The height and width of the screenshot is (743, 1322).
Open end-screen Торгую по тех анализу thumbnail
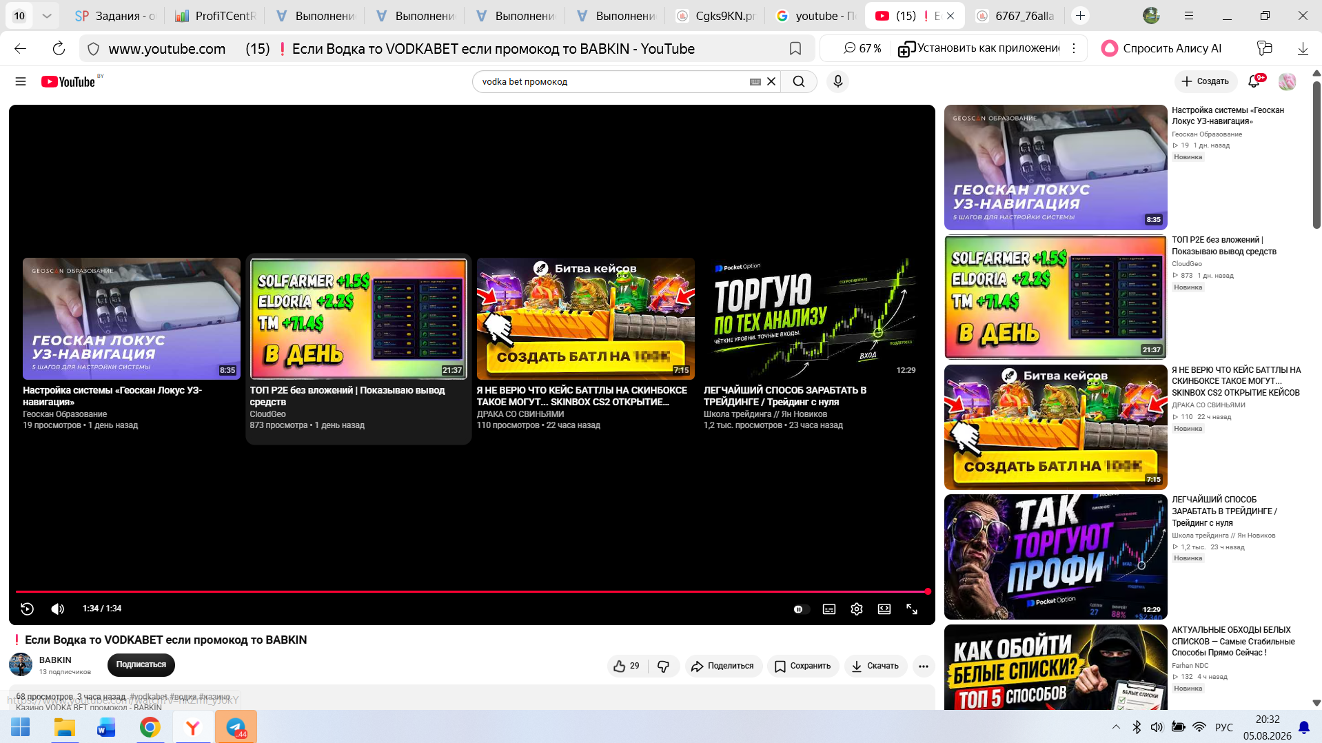(x=813, y=319)
